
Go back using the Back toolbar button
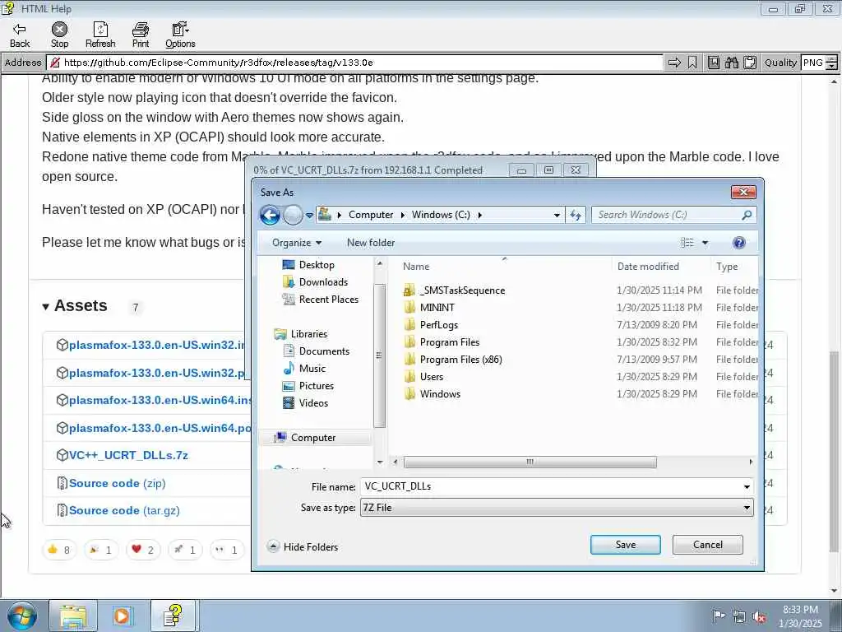[x=20, y=35]
